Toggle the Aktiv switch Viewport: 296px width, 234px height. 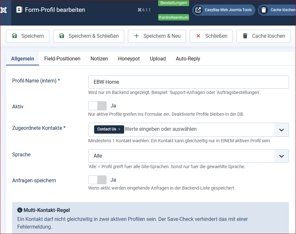97,106
